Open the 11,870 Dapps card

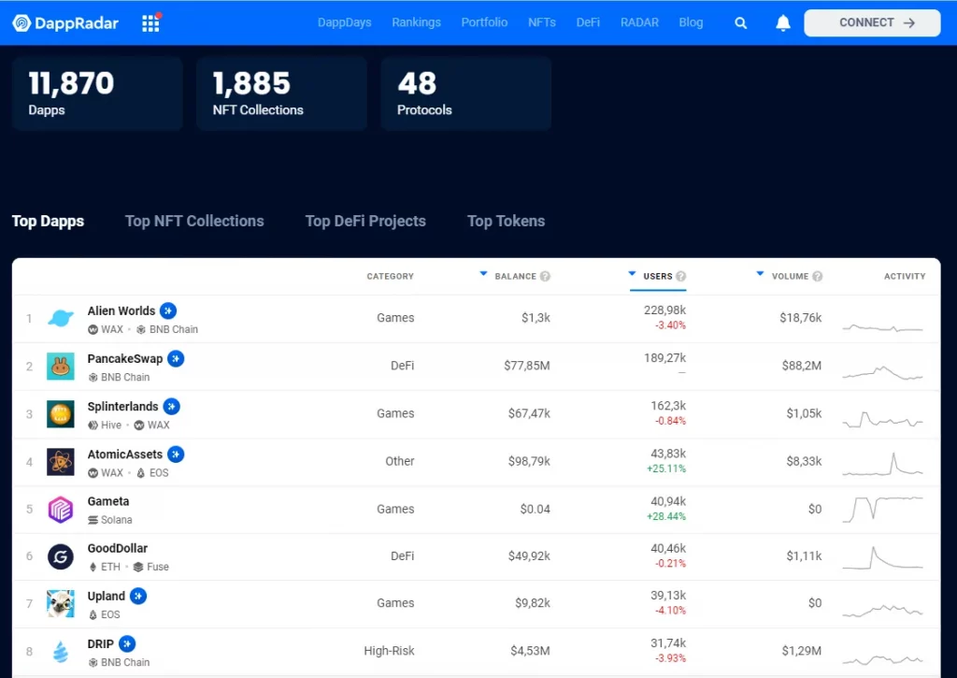pos(97,94)
